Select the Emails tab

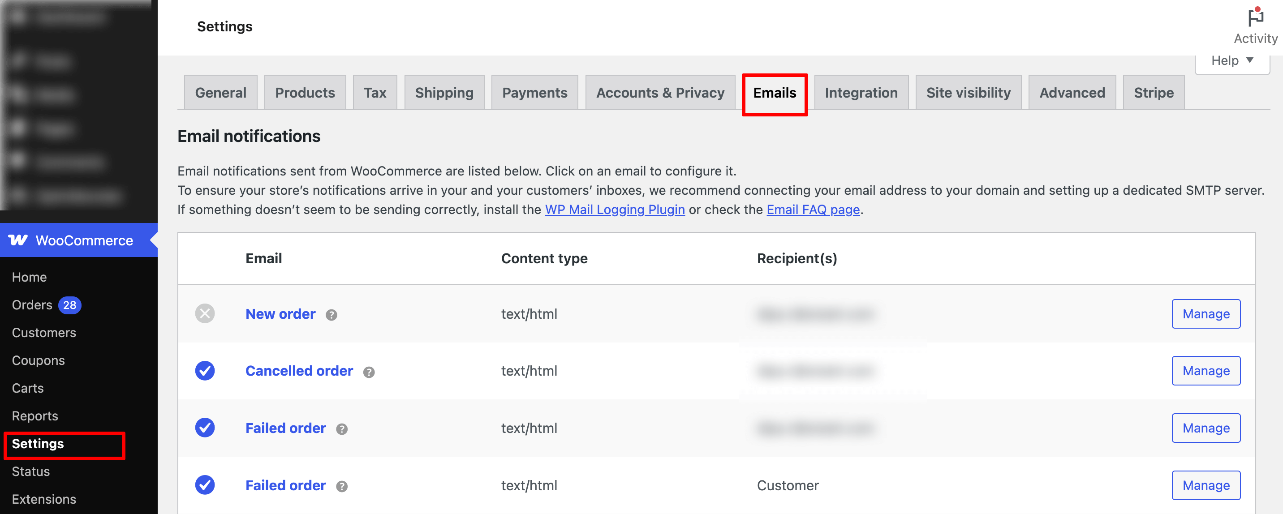pos(775,93)
